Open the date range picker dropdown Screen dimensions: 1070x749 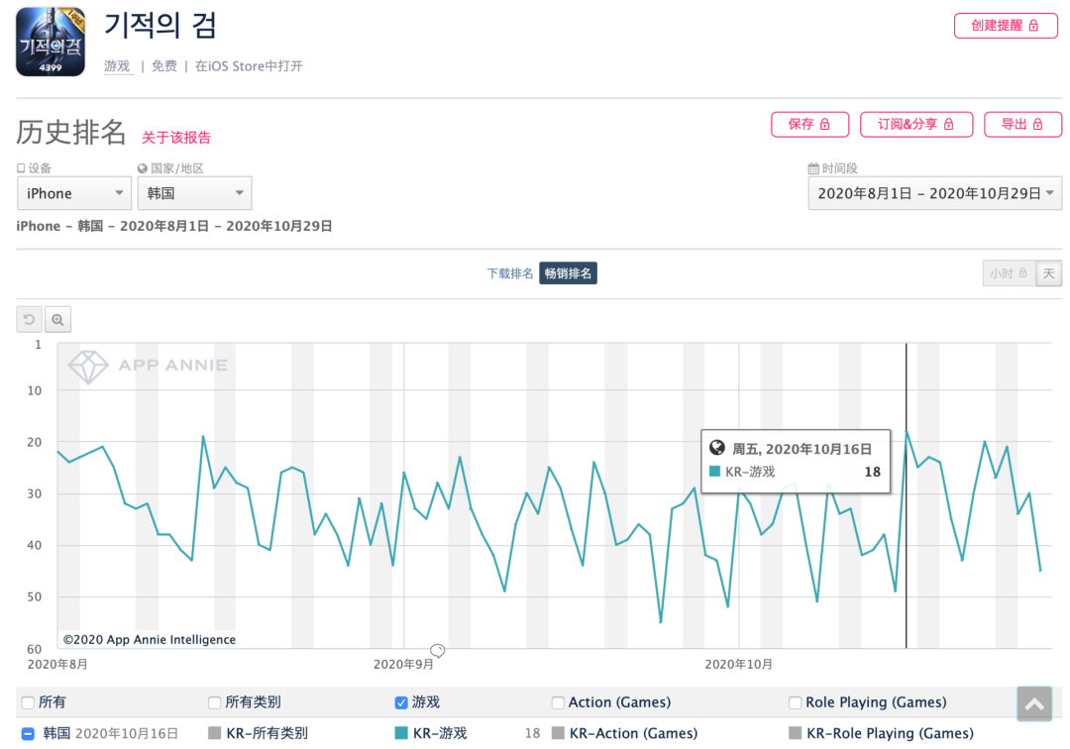pyautogui.click(x=935, y=193)
